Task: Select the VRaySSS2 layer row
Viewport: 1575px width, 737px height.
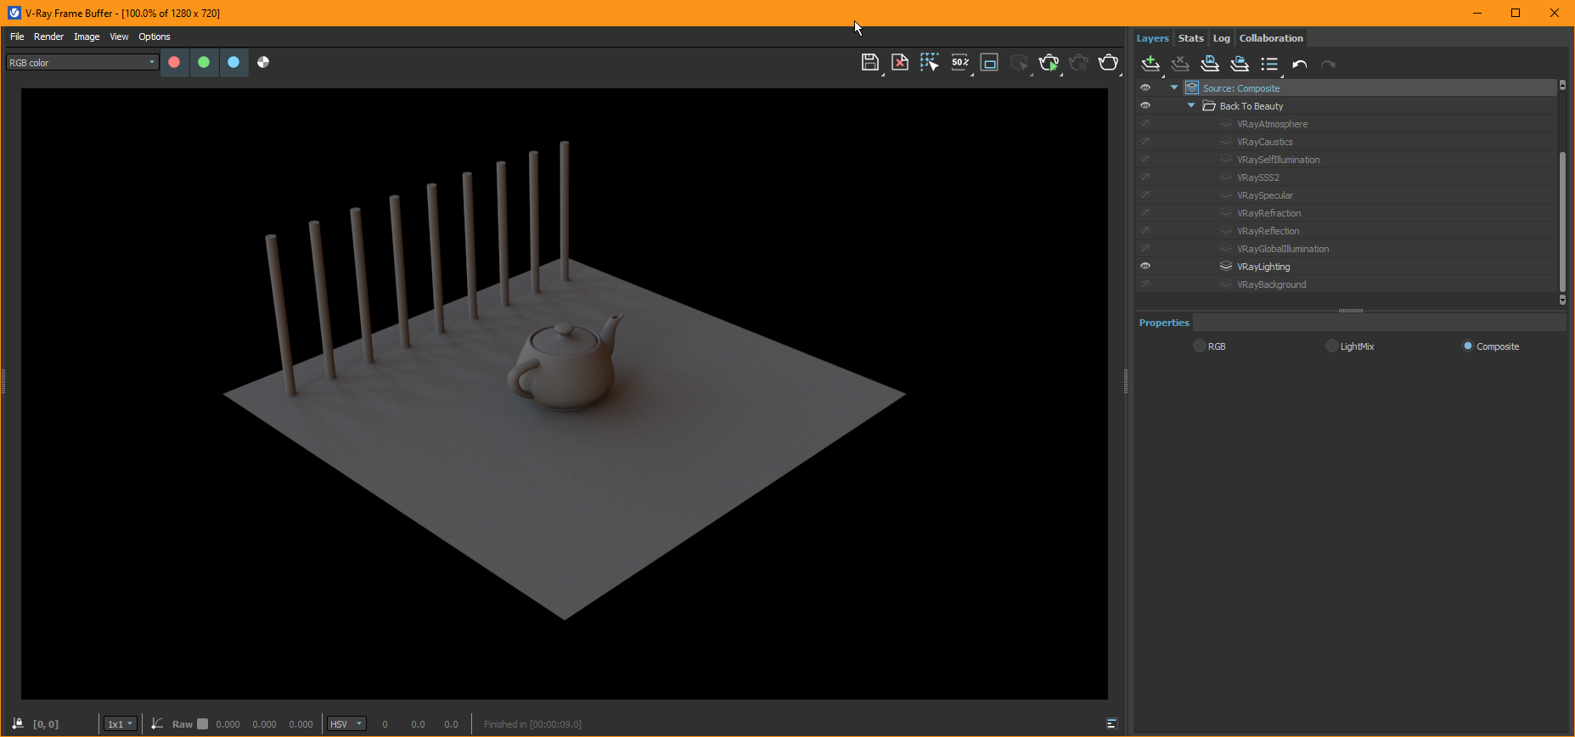Action: point(1347,177)
